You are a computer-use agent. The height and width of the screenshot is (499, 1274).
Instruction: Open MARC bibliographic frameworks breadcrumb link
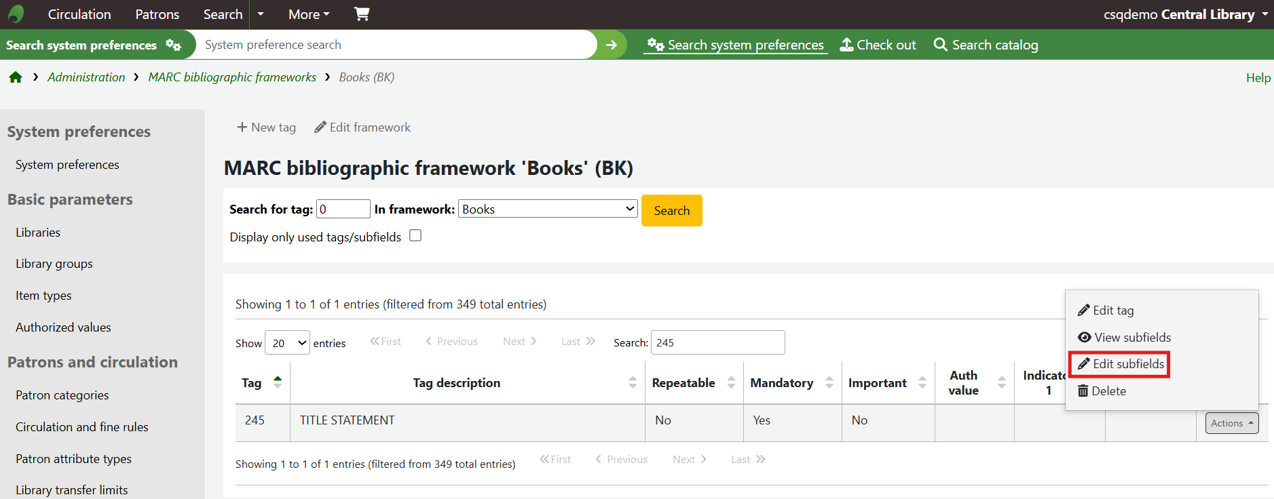tap(232, 77)
